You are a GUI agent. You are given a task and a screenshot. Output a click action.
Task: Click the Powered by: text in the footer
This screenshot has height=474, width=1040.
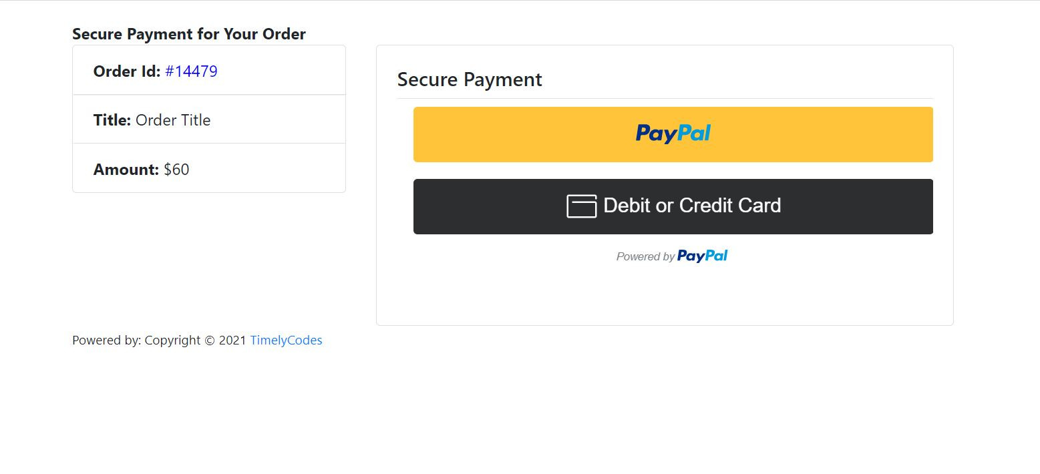click(106, 340)
